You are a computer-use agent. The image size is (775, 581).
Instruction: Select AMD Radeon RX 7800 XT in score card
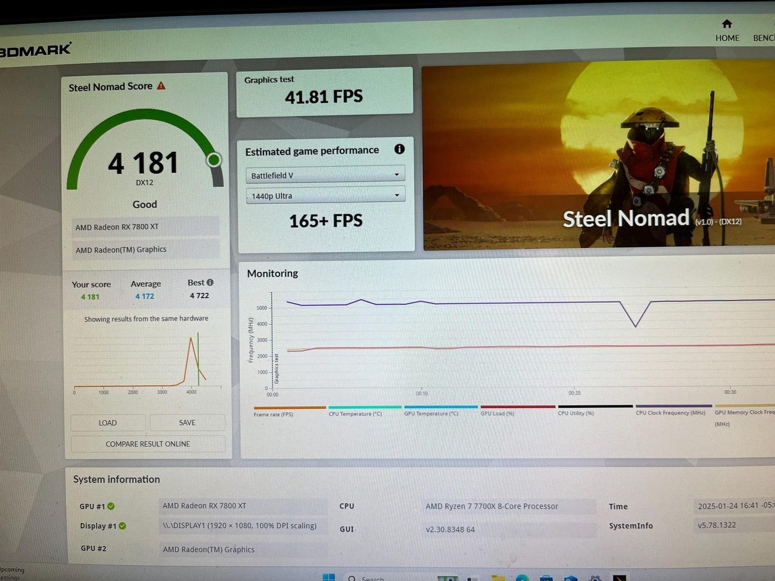tap(146, 227)
